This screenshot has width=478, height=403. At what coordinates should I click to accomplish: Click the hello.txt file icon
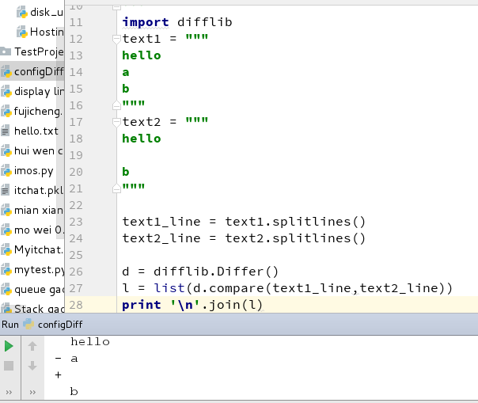[x=6, y=131]
